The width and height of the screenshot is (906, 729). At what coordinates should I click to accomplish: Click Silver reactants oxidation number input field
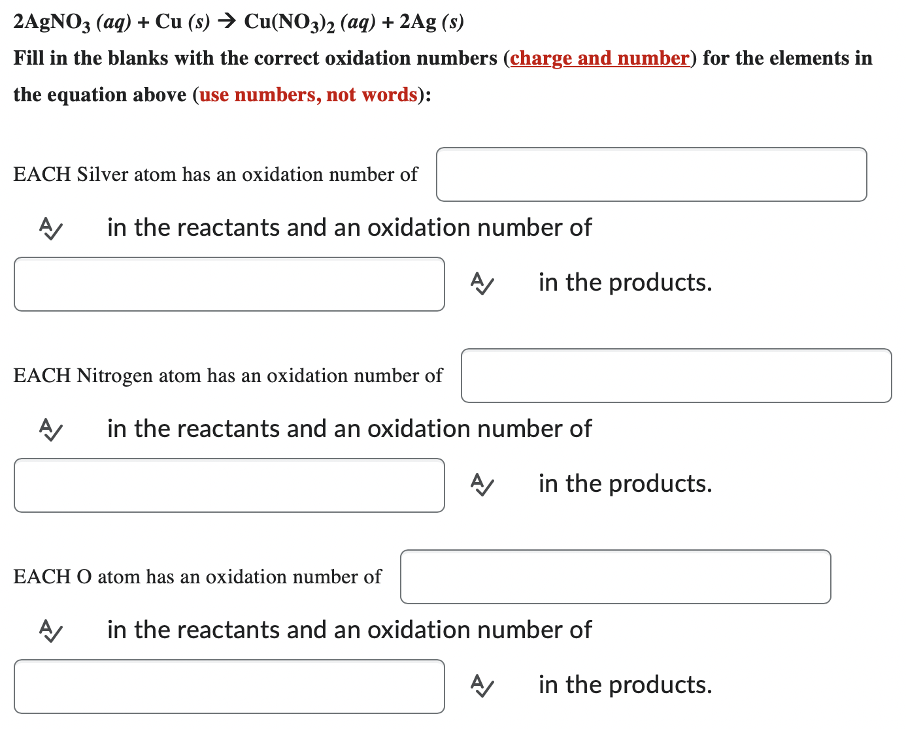(x=652, y=174)
